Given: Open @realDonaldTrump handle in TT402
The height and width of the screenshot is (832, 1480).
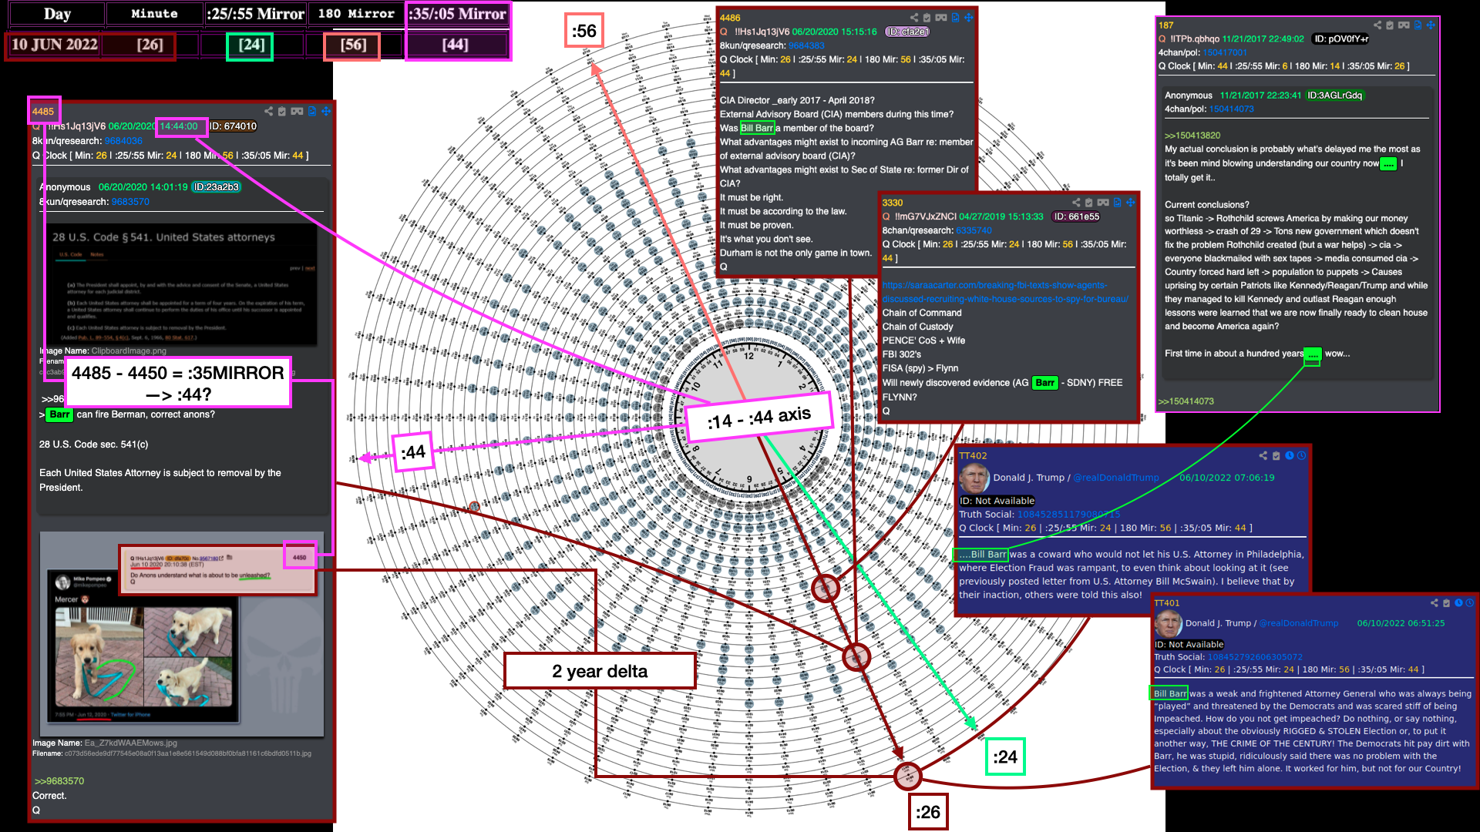Looking at the screenshot, I should [x=1116, y=478].
